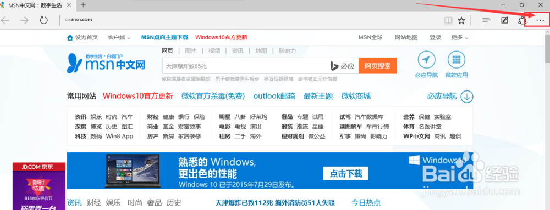Open 微软商城 link
Viewport: 550px width, 210px height.
point(356,96)
